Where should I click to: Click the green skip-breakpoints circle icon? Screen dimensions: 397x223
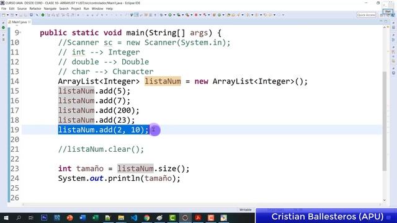coord(43,15)
